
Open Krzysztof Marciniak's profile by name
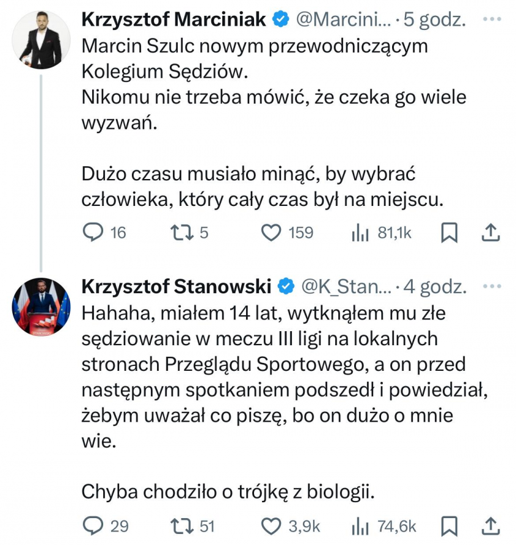[174, 20]
